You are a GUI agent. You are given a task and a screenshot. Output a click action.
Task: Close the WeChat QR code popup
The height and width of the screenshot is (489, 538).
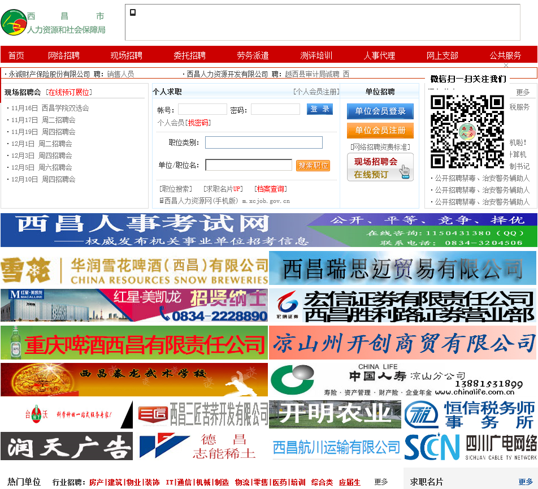tap(506, 65)
